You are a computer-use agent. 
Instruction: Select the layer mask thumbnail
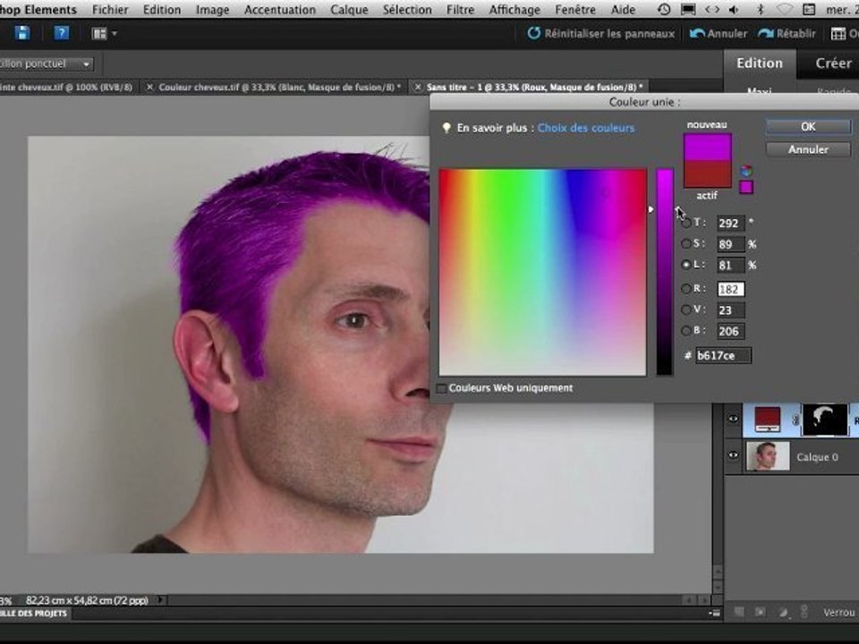(x=825, y=420)
